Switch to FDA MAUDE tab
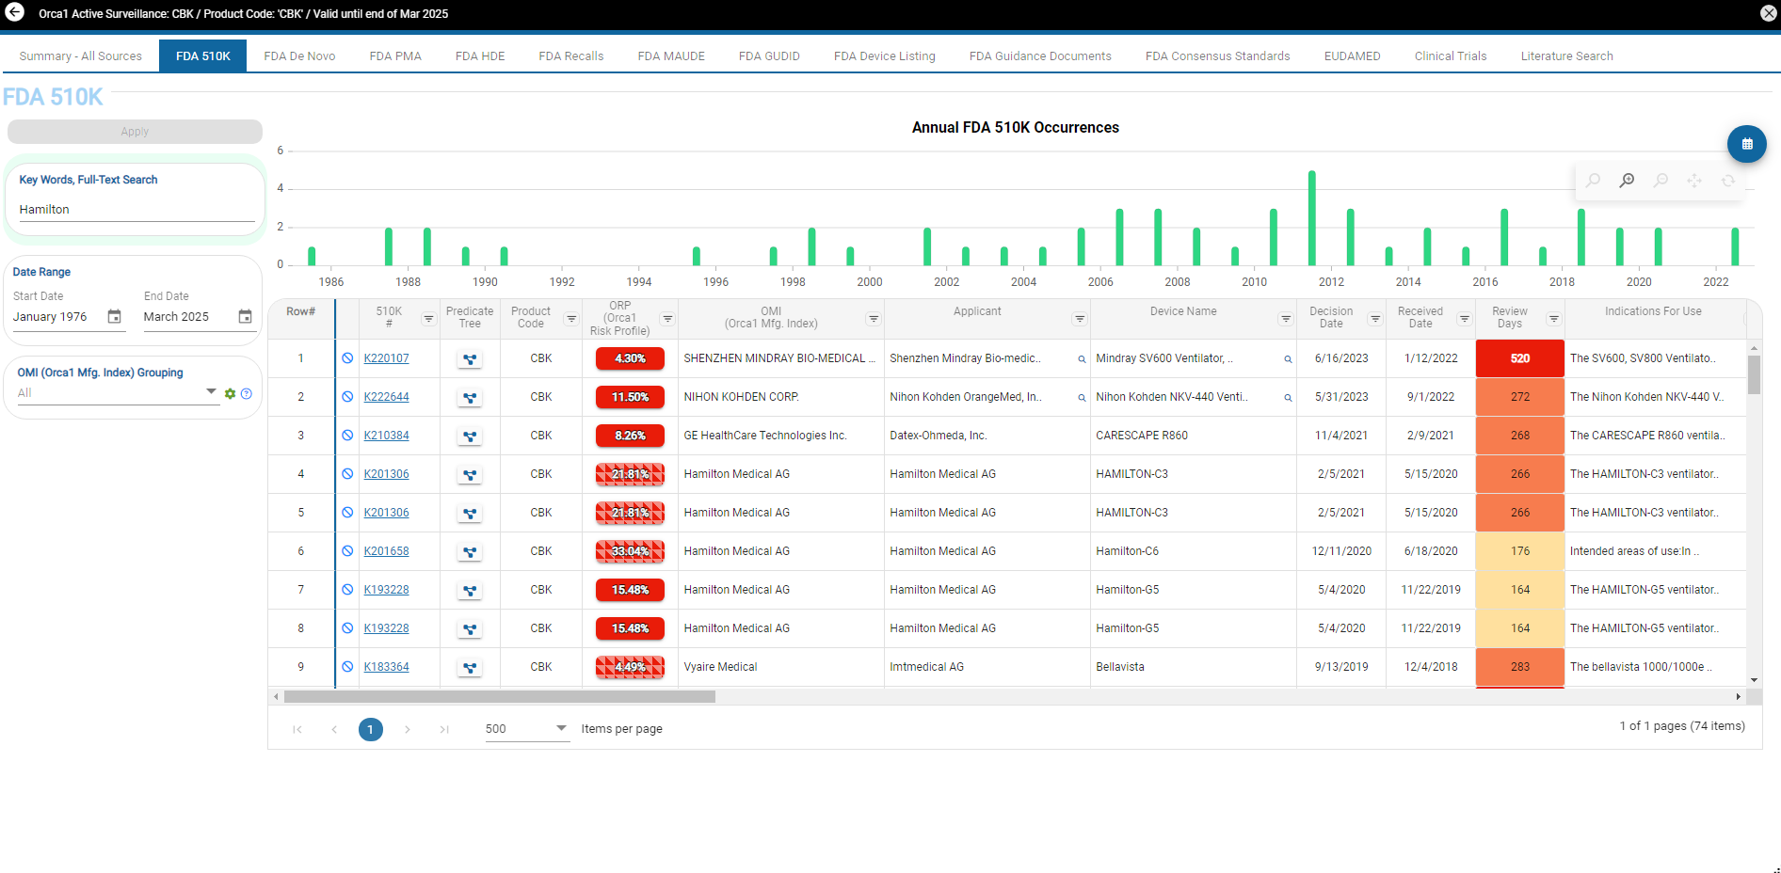 [x=671, y=56]
